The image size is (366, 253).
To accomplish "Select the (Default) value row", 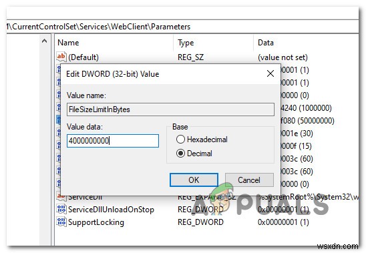I will (207, 57).
